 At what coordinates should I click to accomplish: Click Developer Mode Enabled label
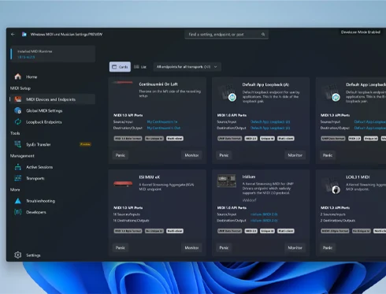pos(360,32)
